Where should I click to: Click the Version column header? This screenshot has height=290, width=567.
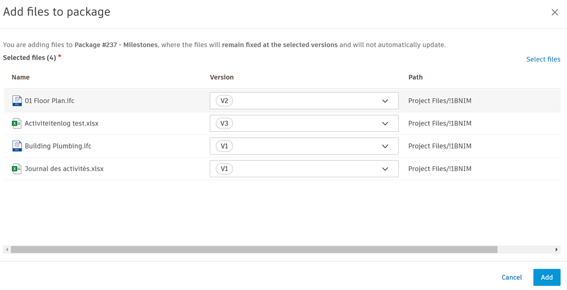222,77
